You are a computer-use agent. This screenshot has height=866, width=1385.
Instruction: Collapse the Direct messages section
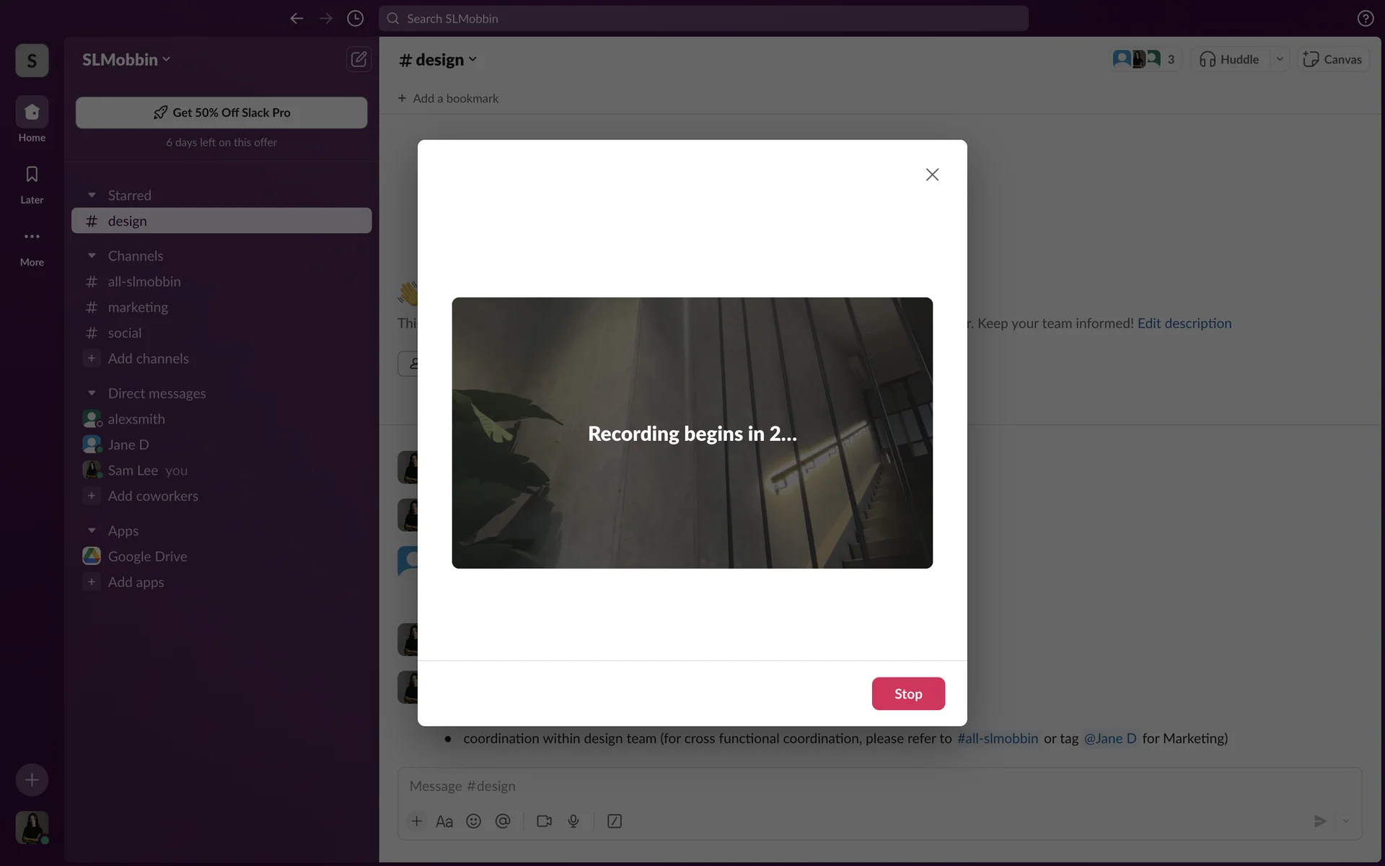click(92, 393)
